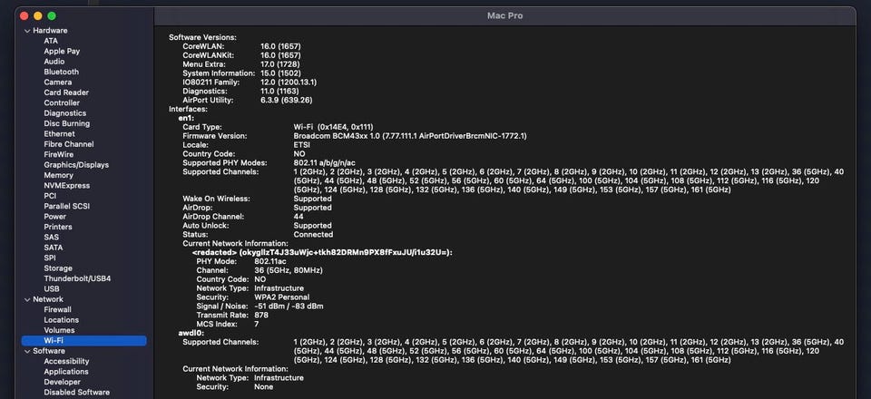871x399 pixels.
Task: Select Camera in the sidebar
Action: [58, 83]
